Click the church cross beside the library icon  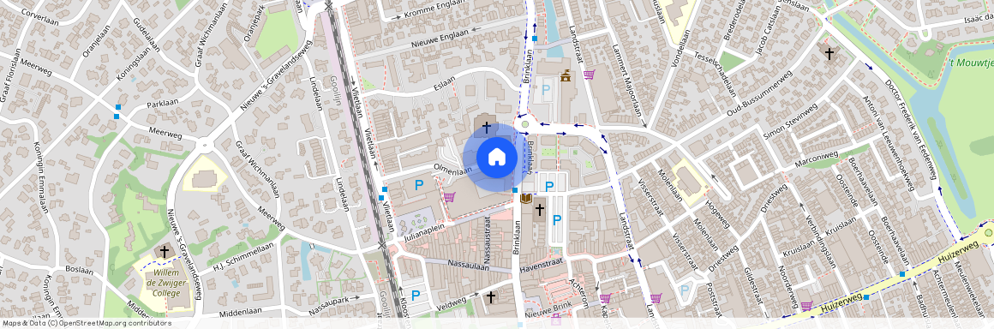click(x=540, y=210)
